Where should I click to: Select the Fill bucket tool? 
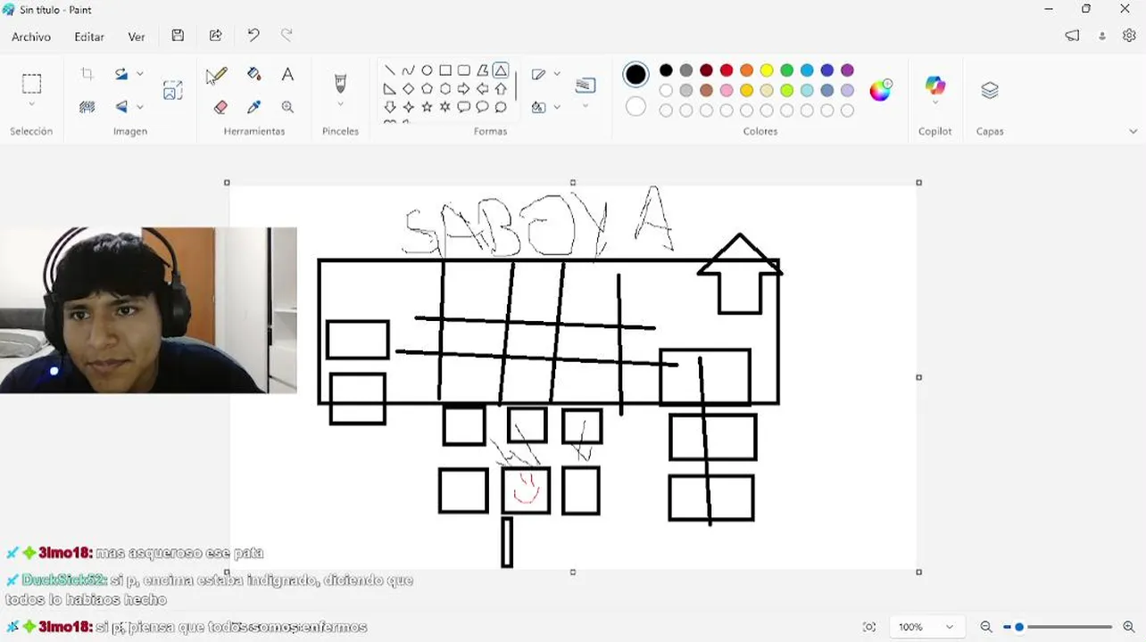coord(254,74)
